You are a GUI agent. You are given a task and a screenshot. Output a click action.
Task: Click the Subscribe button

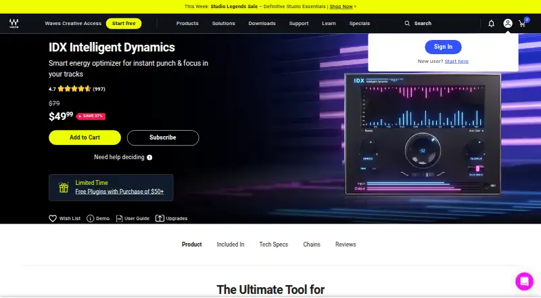coord(163,137)
